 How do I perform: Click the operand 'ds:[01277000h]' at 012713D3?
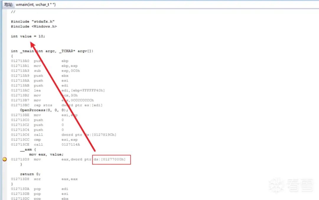click(x=110, y=159)
